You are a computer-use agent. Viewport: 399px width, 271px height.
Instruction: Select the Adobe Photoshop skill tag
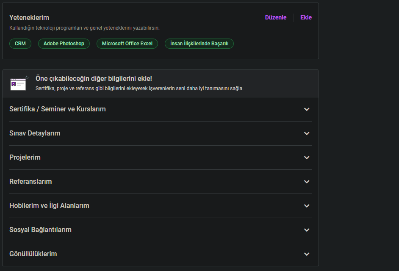64,44
